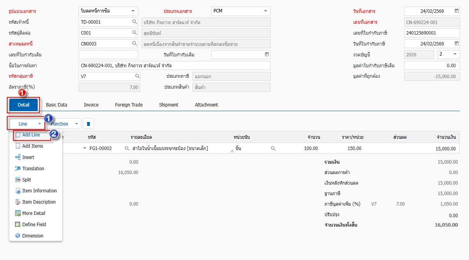Expand the PCM document type dropdown

[266, 11]
